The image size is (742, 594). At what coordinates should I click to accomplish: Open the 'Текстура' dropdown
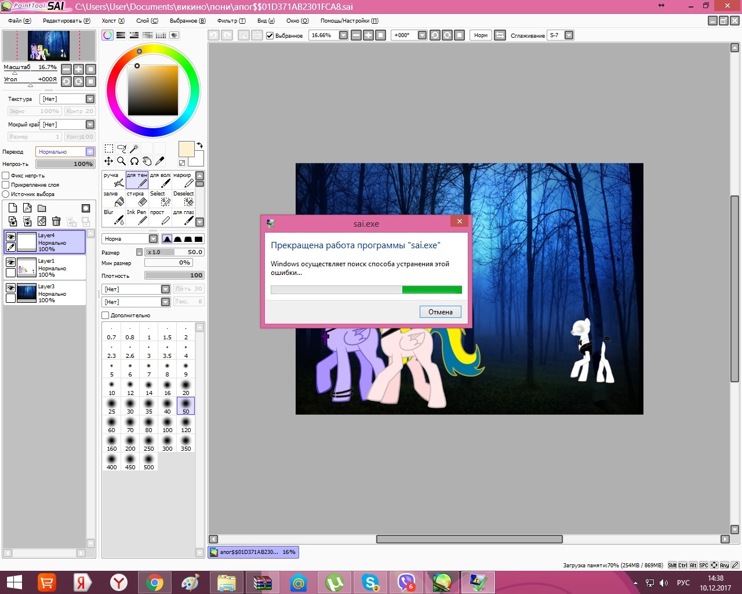click(x=90, y=99)
